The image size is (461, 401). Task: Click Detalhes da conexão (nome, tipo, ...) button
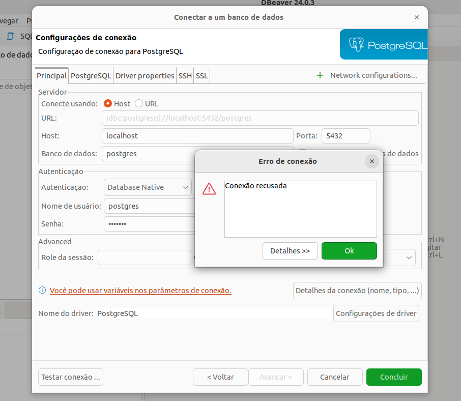click(357, 291)
